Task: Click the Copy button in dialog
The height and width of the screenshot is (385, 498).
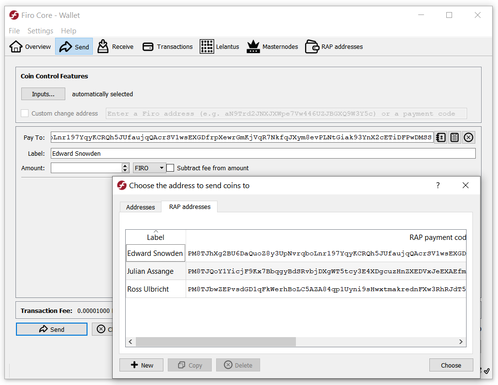Action: (x=190, y=365)
